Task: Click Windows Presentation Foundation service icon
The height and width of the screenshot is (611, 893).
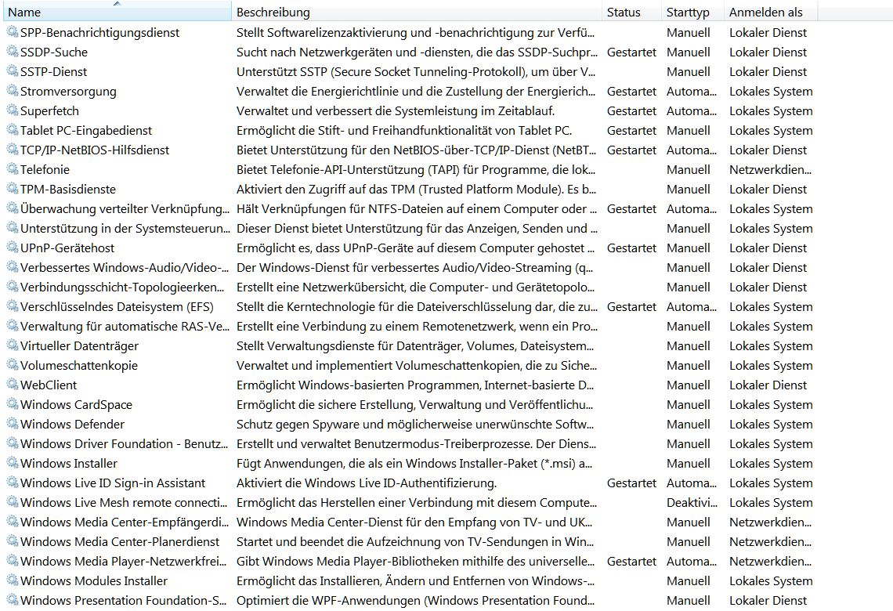Action: click(12, 600)
